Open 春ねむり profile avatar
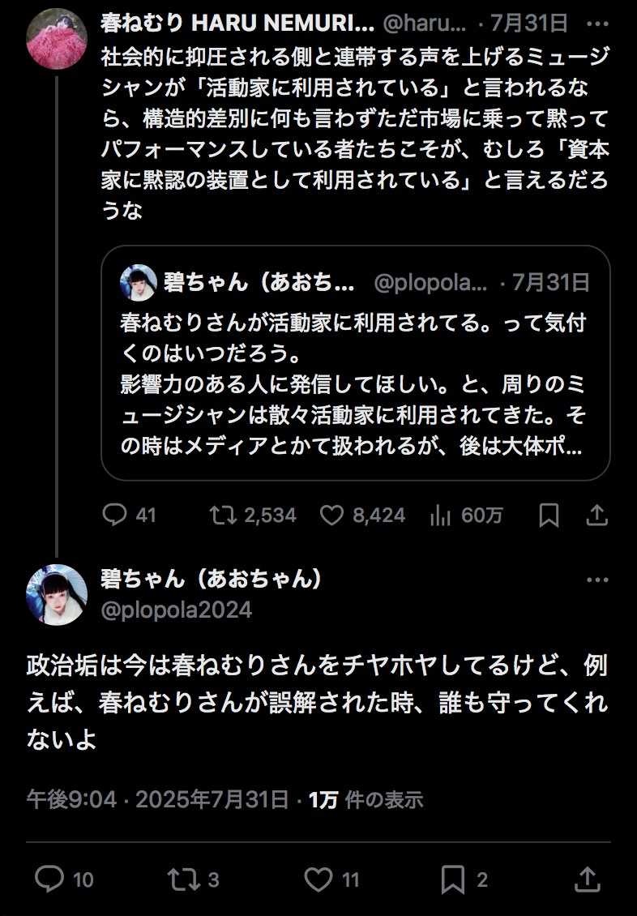This screenshot has width=637, height=916. tap(57, 40)
